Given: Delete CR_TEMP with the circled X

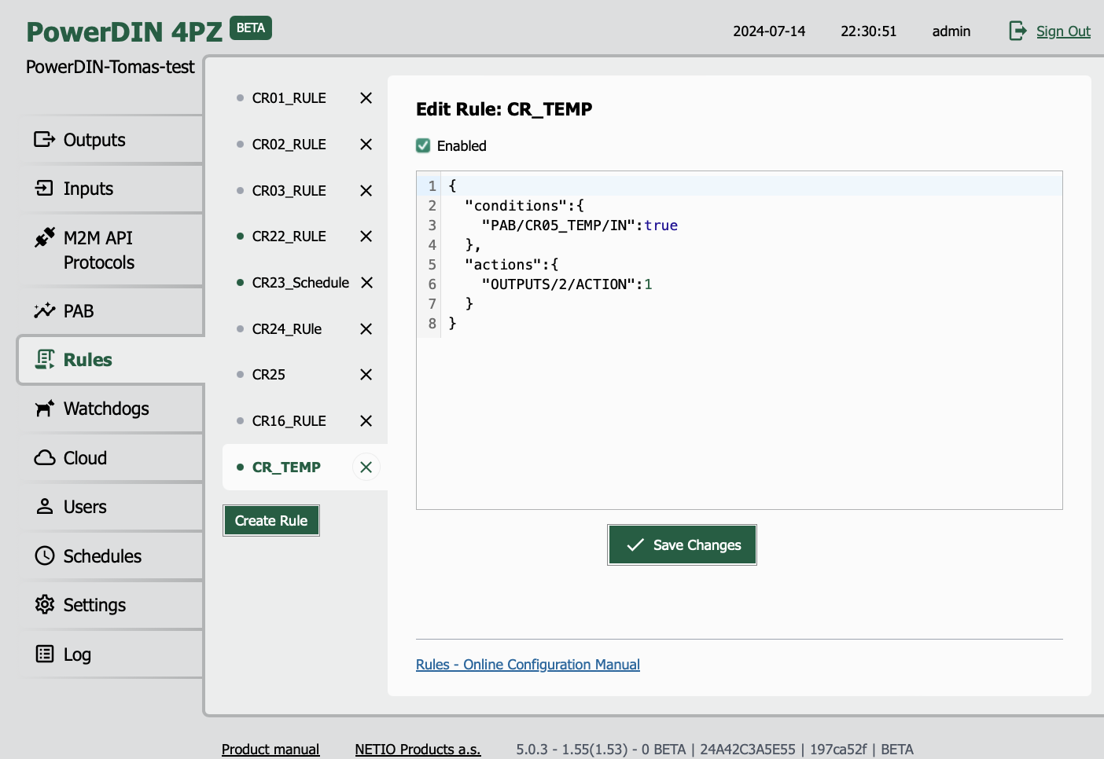Looking at the screenshot, I should [x=366, y=467].
